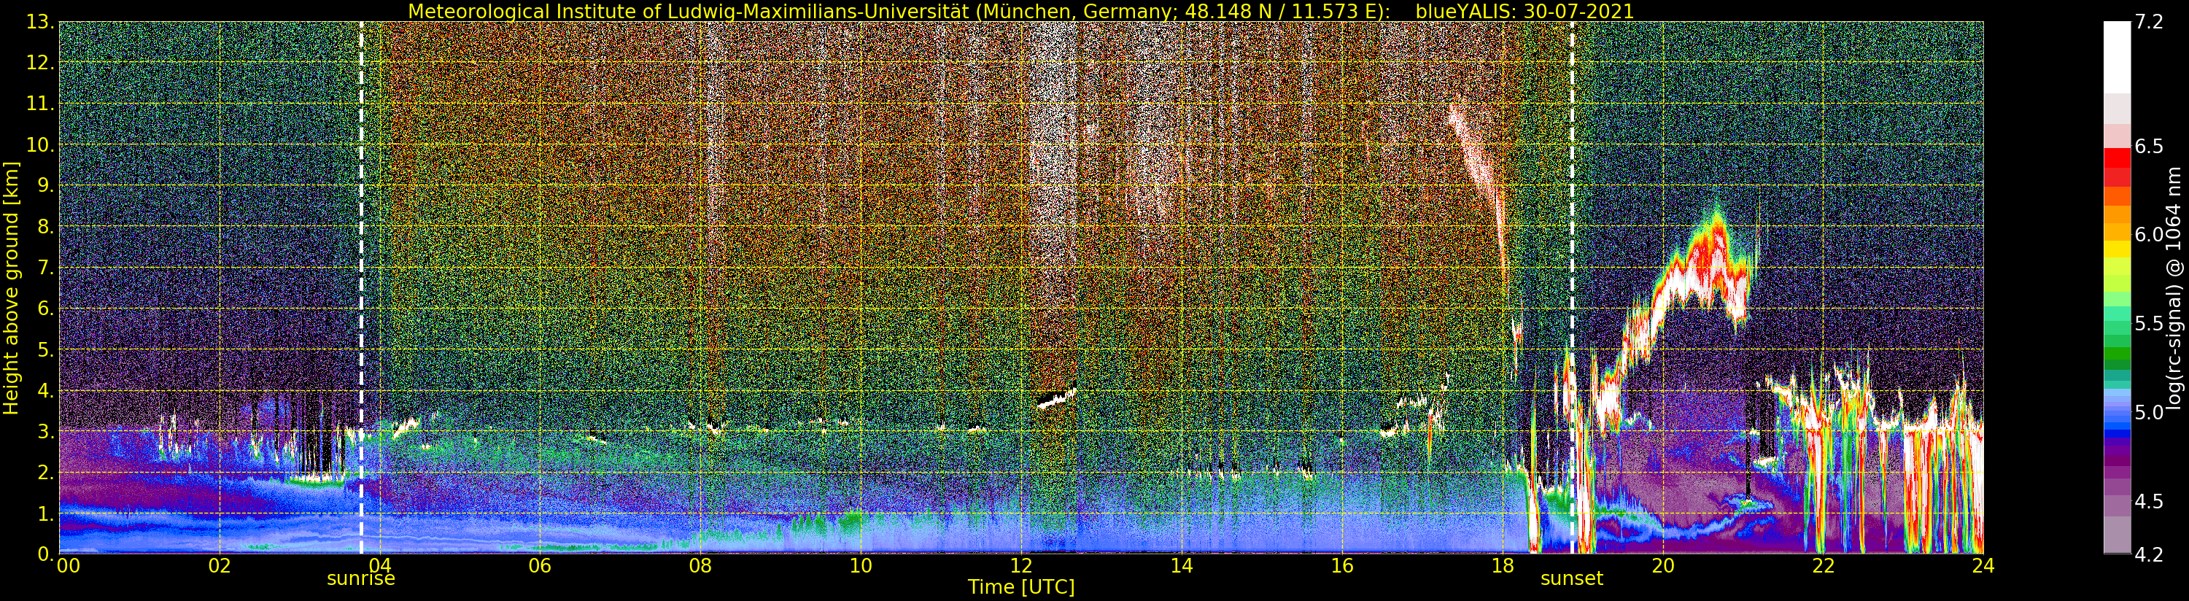Click the '02' time axis tick label
The image size is (2189, 601).
(220, 565)
